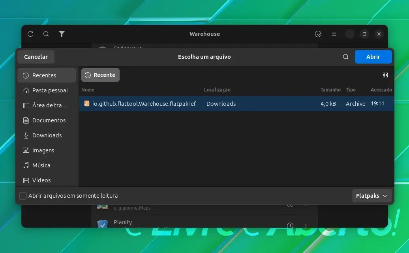The image size is (409, 253).
Task: Click the filter funnel icon in Warehouse
Action: click(62, 34)
